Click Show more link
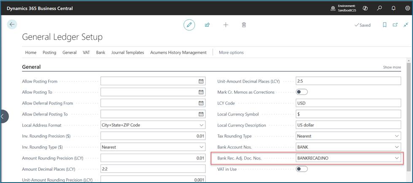This screenshot has width=413, height=183. (392, 67)
